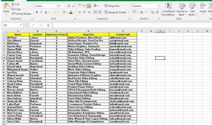Click the cell Muhammad Waqas

(18, 69)
